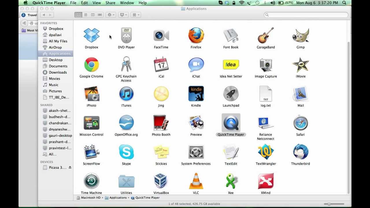Click the Finder search field
This screenshot has width=370, height=208.
point(306,15)
